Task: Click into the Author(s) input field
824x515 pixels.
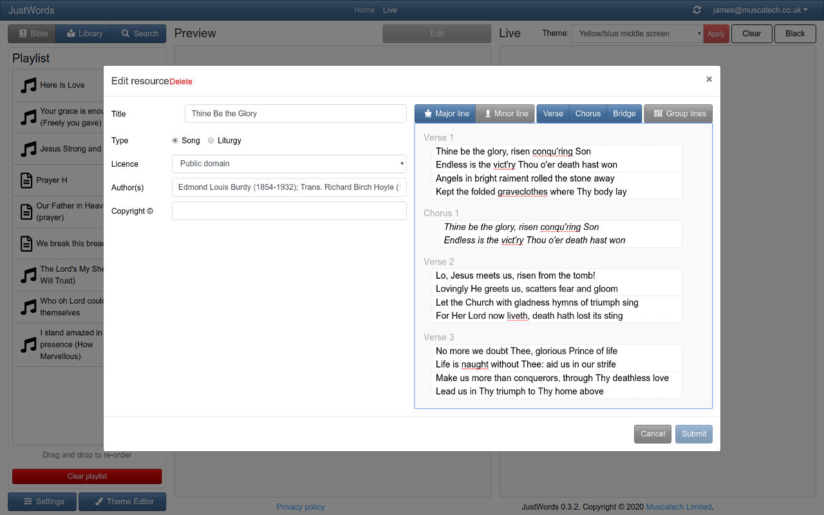Action: pos(289,187)
